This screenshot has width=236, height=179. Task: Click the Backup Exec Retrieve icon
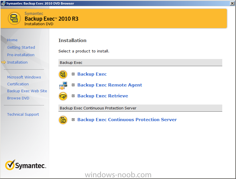click(x=63, y=96)
